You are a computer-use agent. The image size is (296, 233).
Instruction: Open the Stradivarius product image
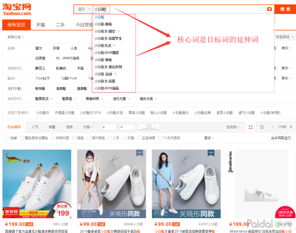click(261, 184)
